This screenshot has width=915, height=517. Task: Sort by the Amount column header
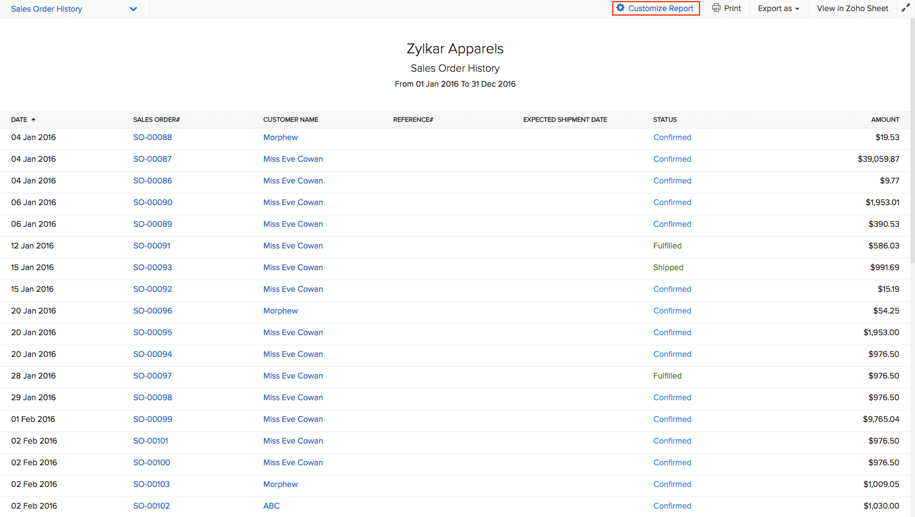click(885, 120)
